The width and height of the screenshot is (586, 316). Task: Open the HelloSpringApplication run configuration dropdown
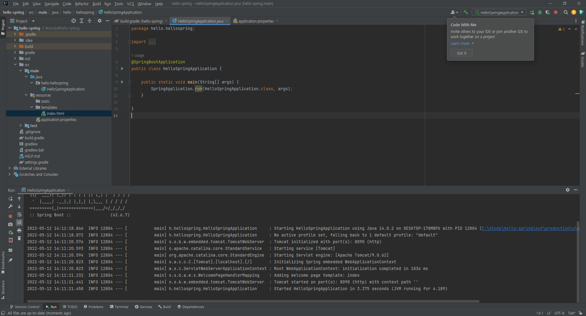499,12
